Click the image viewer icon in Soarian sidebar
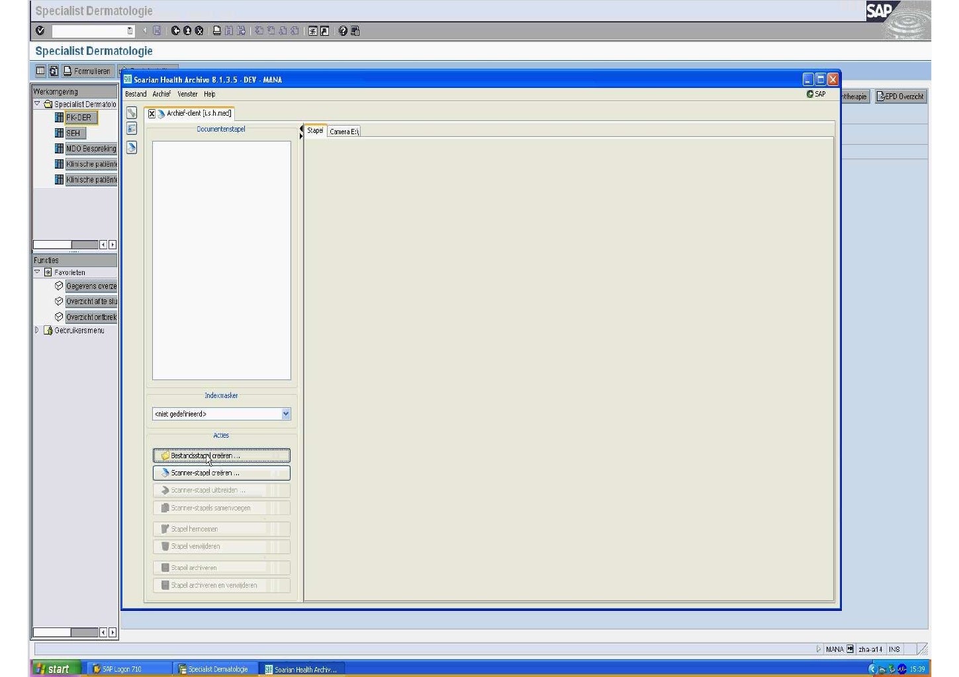This screenshot has height=677, width=959. 132,129
